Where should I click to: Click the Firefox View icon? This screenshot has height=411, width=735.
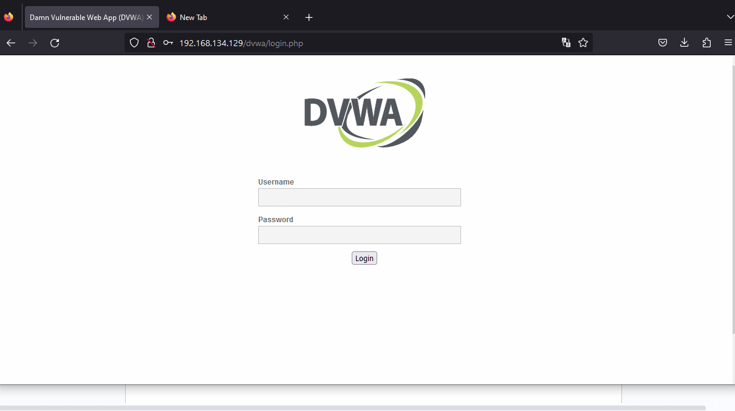pyautogui.click(x=9, y=17)
